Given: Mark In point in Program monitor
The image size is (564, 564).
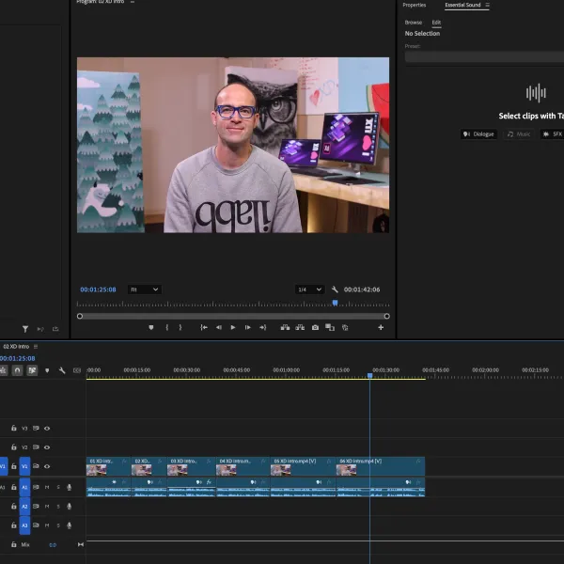Looking at the screenshot, I should point(167,327).
